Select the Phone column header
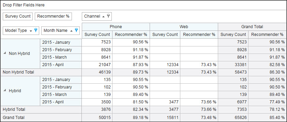This screenshot has height=122, width=287. pos(116,27)
